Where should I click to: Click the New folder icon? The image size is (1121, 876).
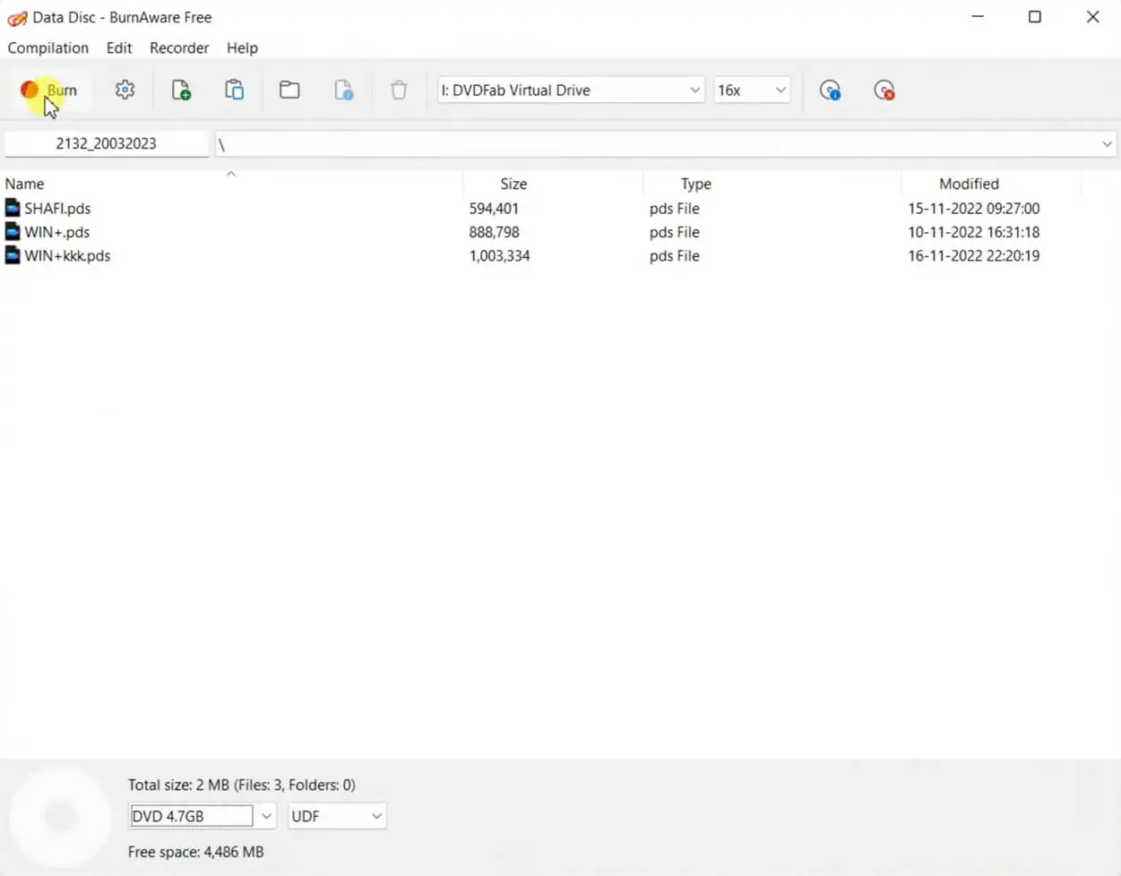click(289, 90)
